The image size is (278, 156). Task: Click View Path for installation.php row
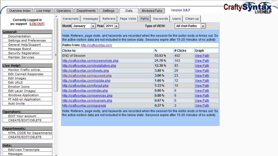pyautogui.click(x=202, y=66)
